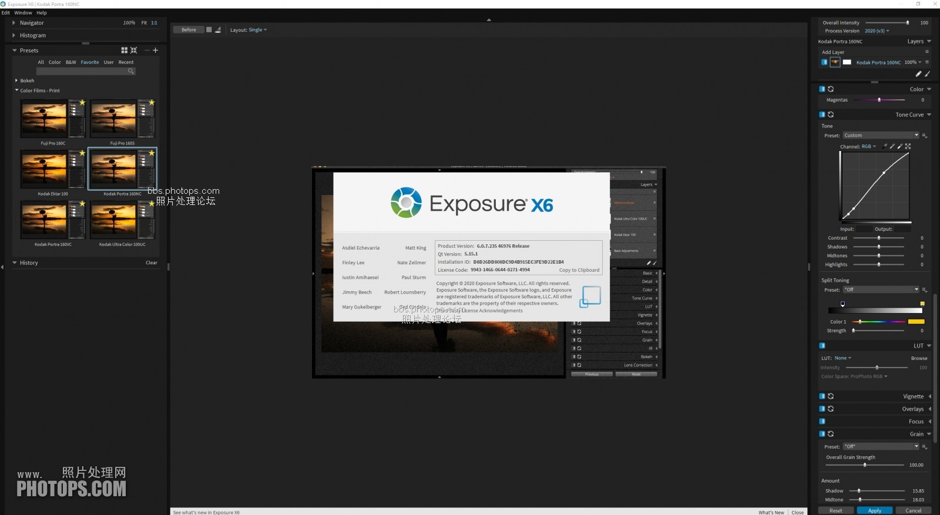The height and width of the screenshot is (515, 940).
Task: Open the Channel RGB dropdown
Action: pos(868,147)
